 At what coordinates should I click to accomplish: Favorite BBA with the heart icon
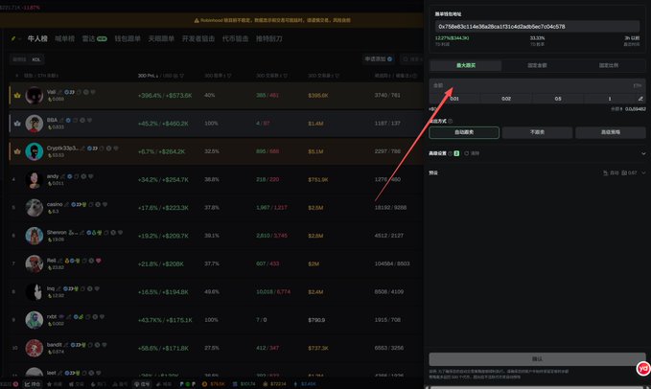coord(89,121)
